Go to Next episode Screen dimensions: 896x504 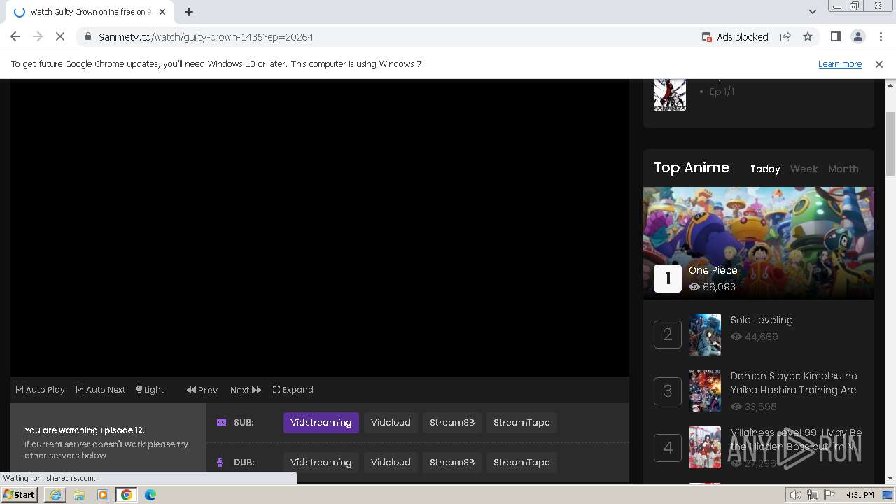(x=246, y=390)
